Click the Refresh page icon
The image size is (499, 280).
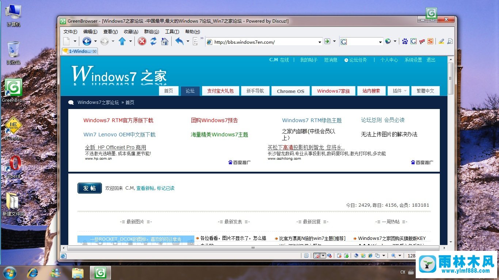153,41
